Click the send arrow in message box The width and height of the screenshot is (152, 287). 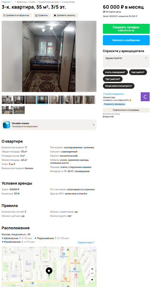click(x=146, y=58)
